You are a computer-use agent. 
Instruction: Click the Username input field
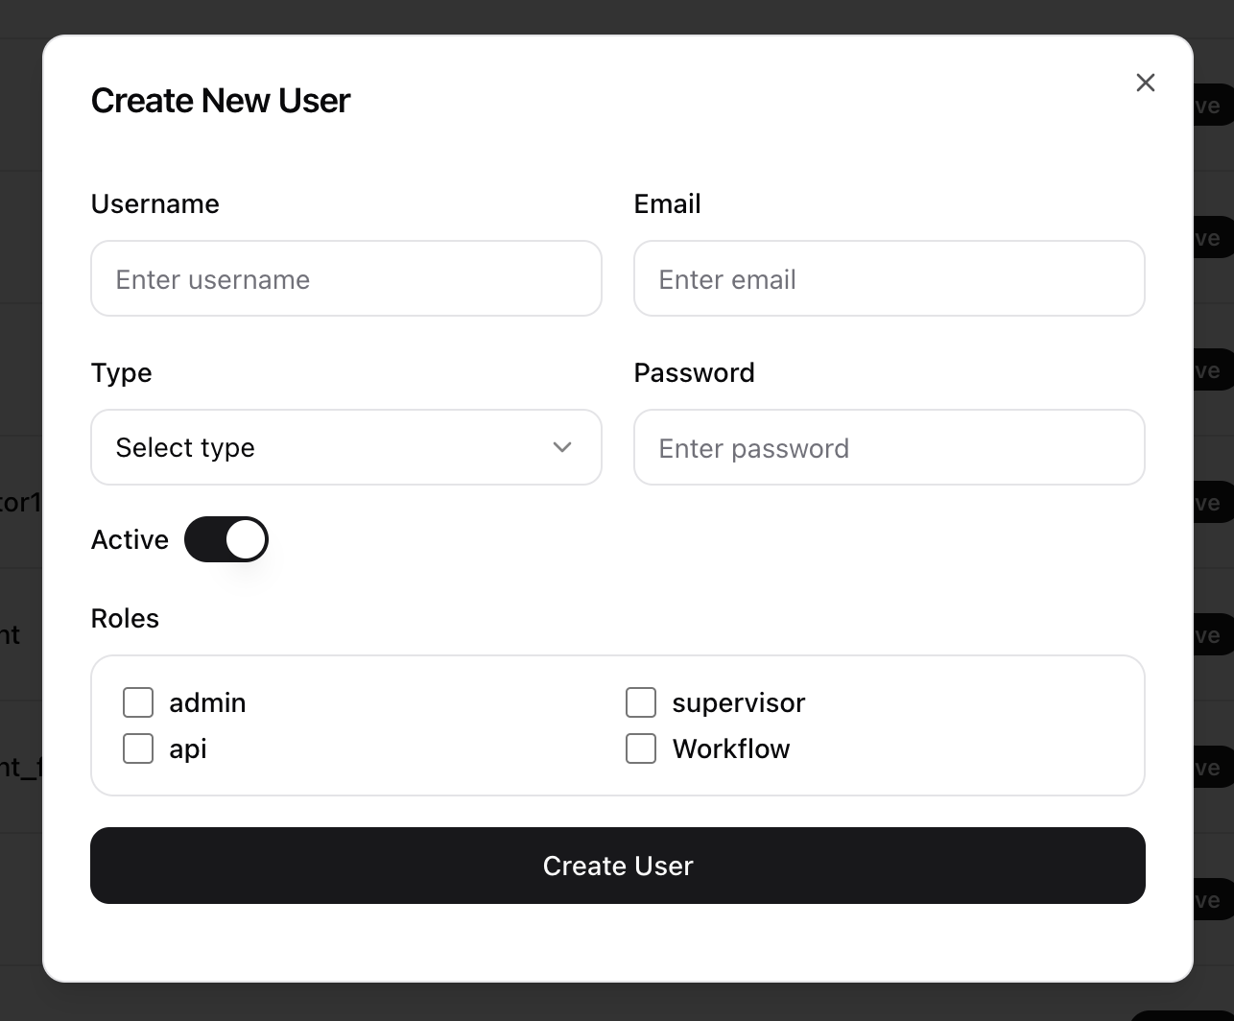(x=345, y=279)
